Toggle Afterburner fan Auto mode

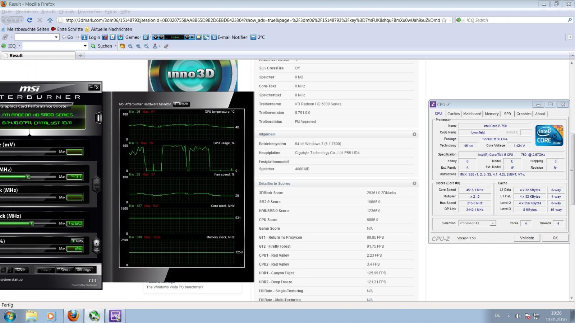coord(77,241)
